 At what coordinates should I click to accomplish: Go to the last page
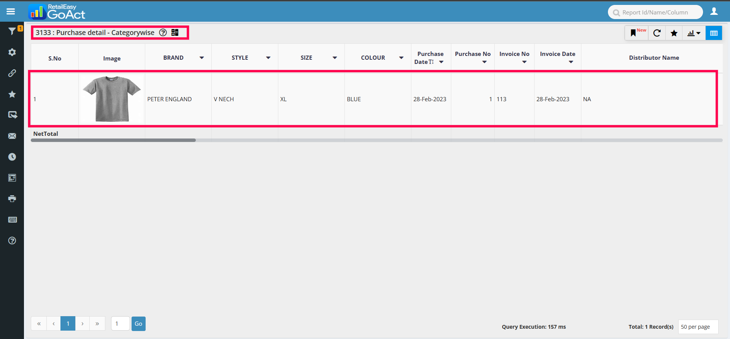point(97,324)
